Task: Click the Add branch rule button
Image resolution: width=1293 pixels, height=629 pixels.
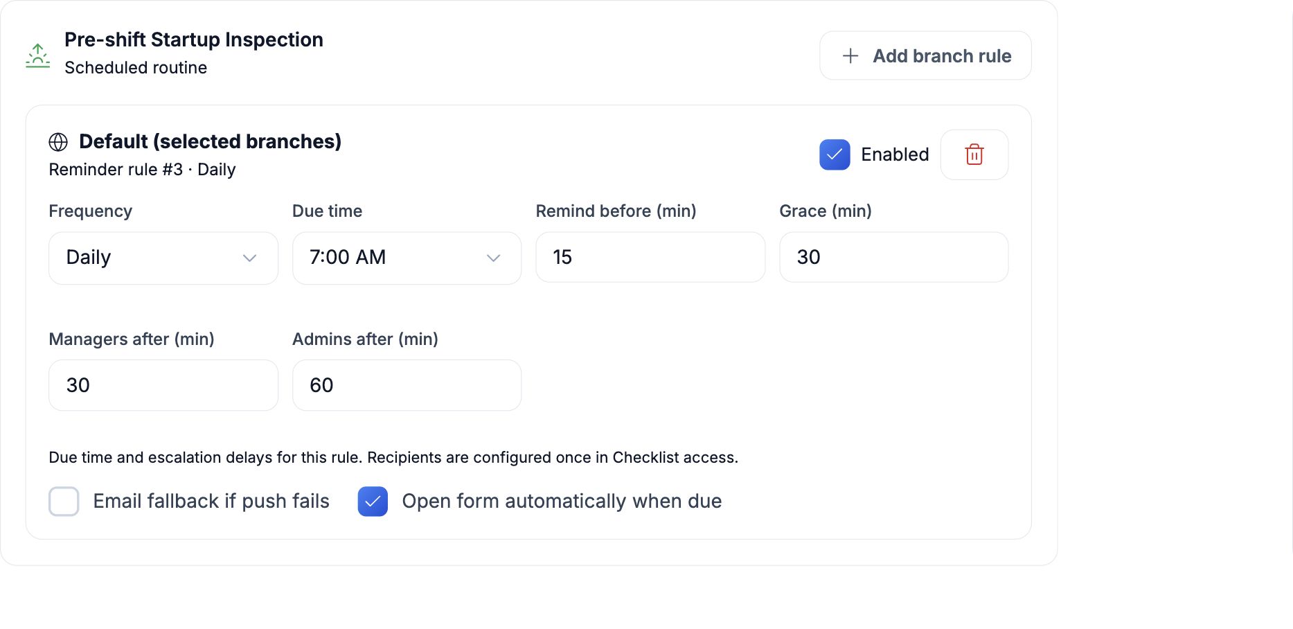Action: pyautogui.click(x=925, y=55)
